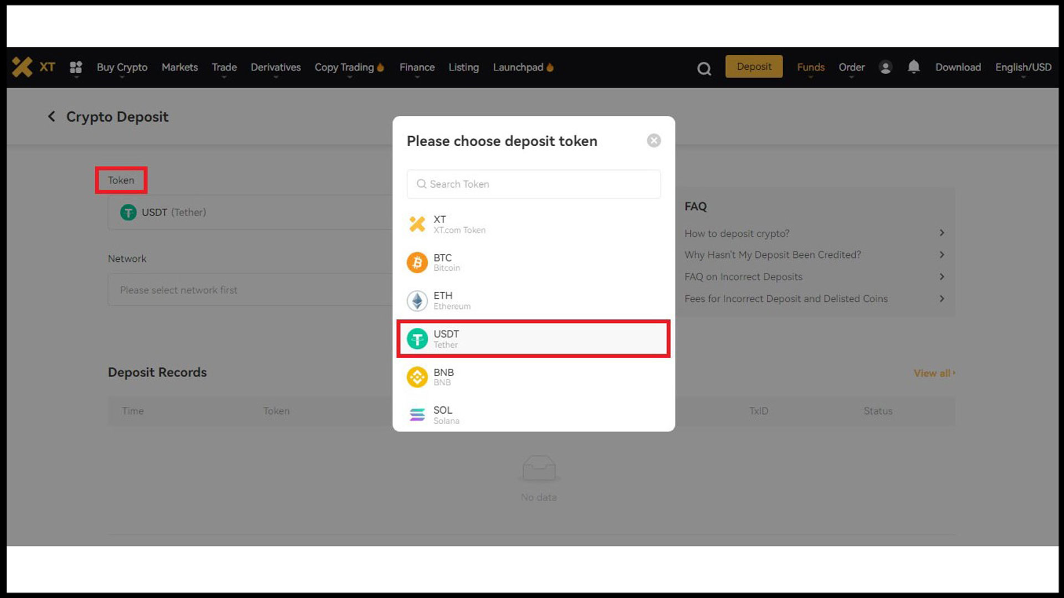Click the search magnifier icon in navbar
The image size is (1064, 598).
click(x=704, y=68)
